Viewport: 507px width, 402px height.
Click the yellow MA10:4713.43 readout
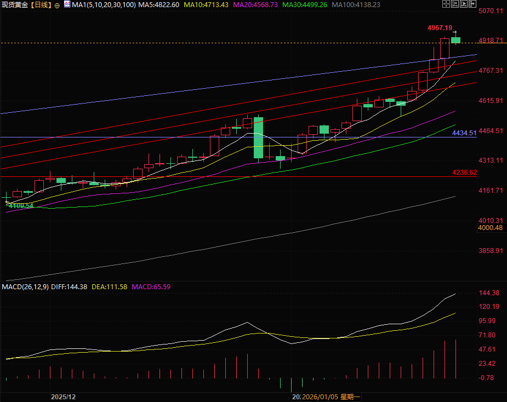coord(206,5)
